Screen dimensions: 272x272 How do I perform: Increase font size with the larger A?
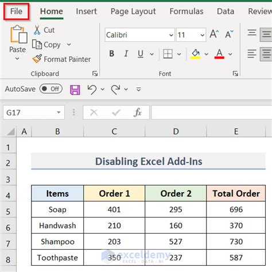(x=214, y=34)
